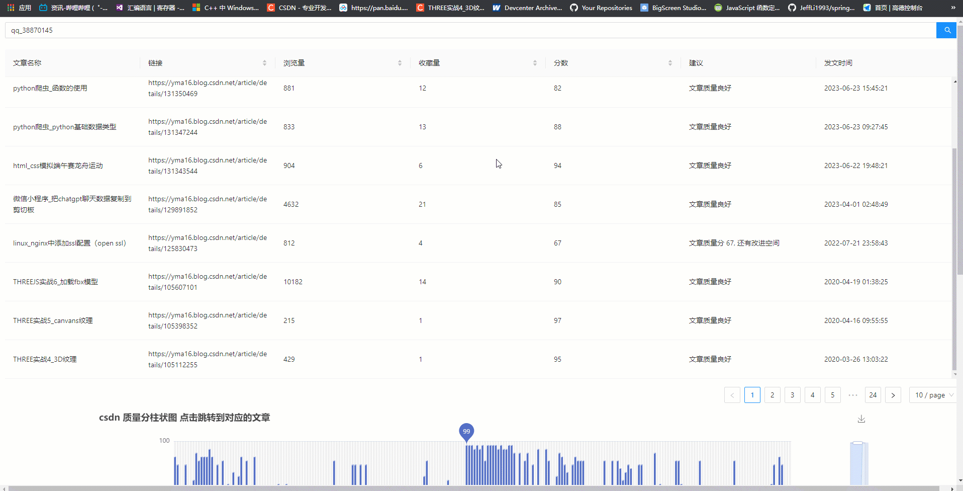The height and width of the screenshot is (491, 963).
Task: Download the quality bar chart image
Action: pos(861,419)
